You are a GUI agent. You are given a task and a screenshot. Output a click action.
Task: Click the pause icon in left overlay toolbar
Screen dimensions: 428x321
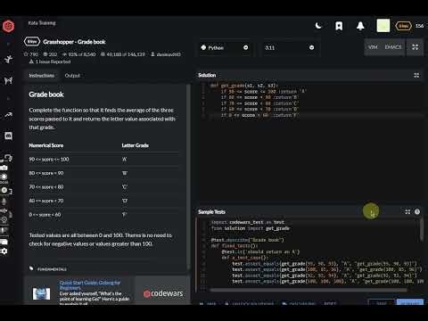click(x=4, y=190)
